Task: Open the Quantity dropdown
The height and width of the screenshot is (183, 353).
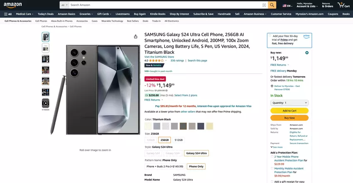Action: 289,103
